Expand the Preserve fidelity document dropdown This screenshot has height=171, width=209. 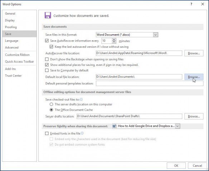[x=178, y=126]
